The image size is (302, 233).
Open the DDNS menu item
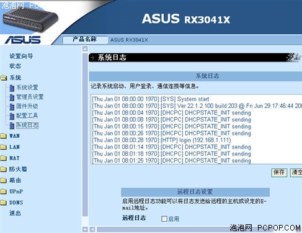pos(16,203)
